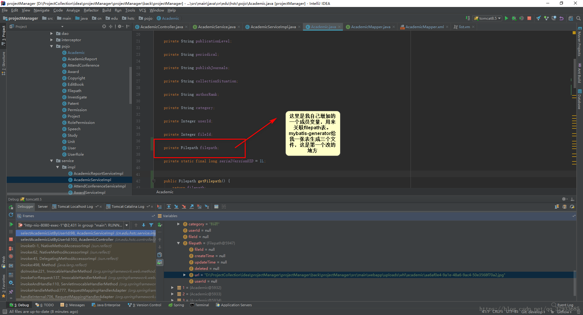This screenshot has height=315, width=583.
Task: Step over in debugger toolbar
Action: 169,207
